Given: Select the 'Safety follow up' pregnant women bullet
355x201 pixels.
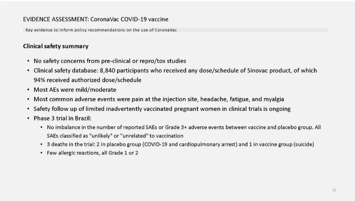Looking at the screenshot, I should [x=162, y=109].
